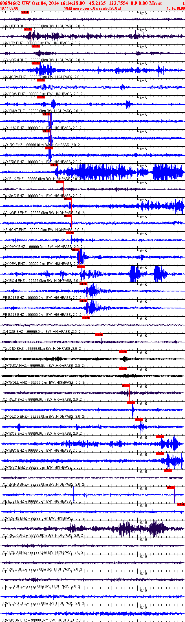Click the 16:15 time tick on UW BEND trace

click(x=142, y=591)
